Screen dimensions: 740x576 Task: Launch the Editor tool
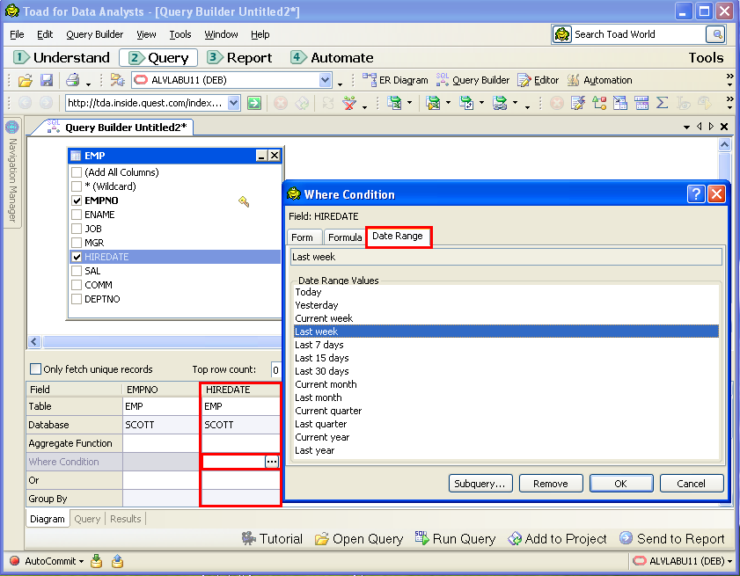(x=538, y=80)
